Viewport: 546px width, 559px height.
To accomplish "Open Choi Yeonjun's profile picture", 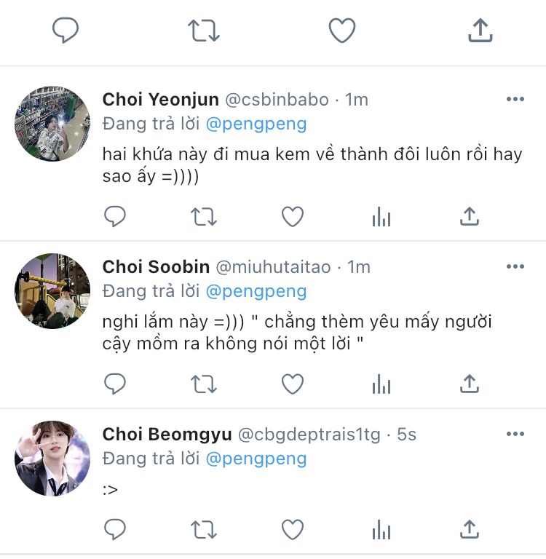I will pyautogui.click(x=52, y=124).
